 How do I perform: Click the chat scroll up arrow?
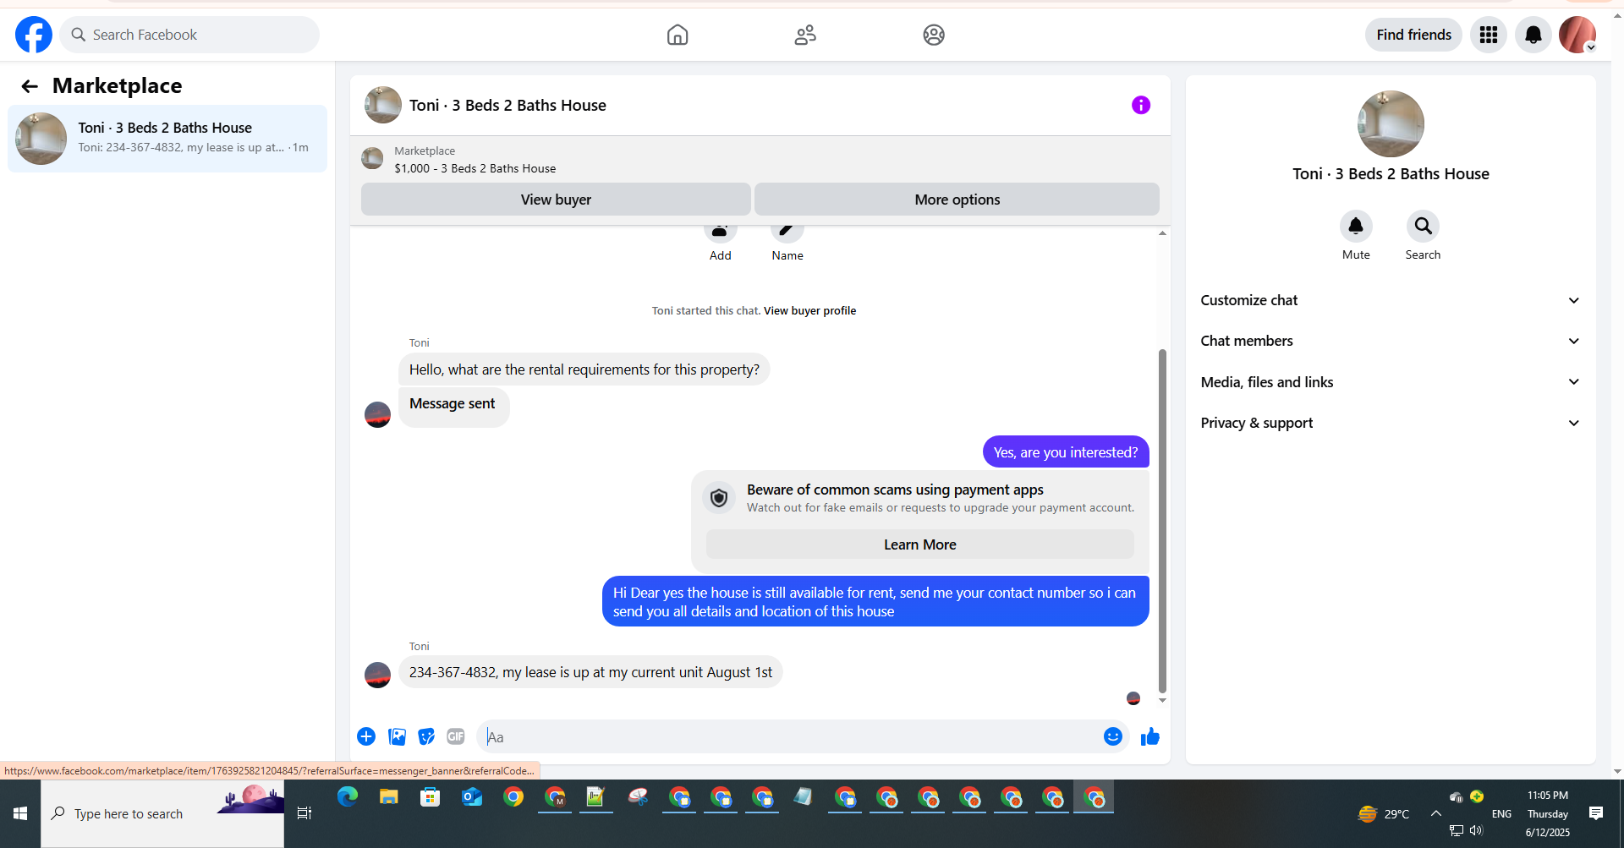click(1162, 233)
